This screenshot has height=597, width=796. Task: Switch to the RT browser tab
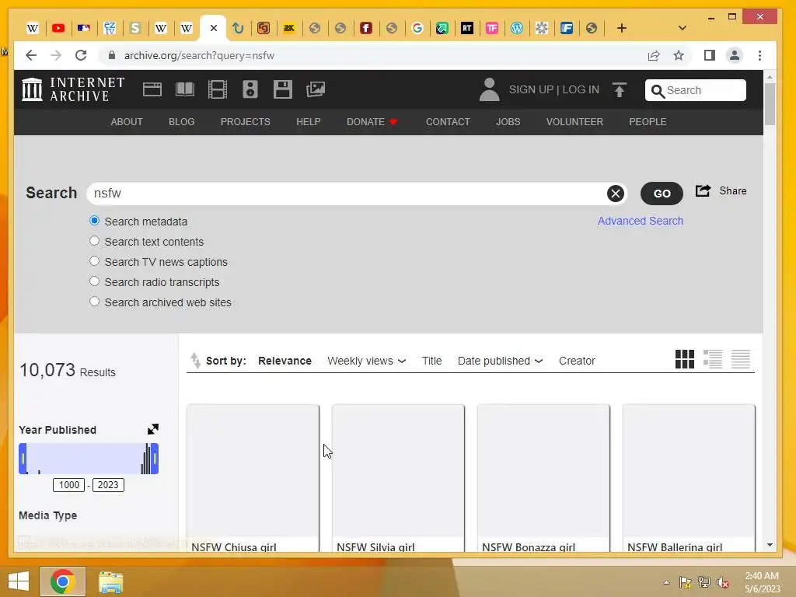click(467, 28)
